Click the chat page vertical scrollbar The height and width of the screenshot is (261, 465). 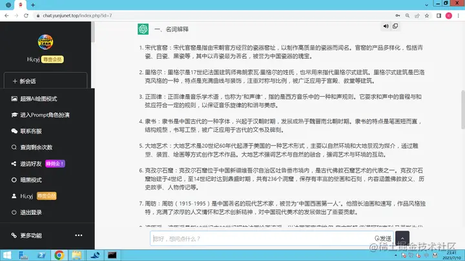[x=463, y=110]
